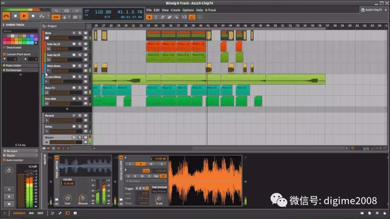Toggle the OVR overdub button

pos(56,17)
